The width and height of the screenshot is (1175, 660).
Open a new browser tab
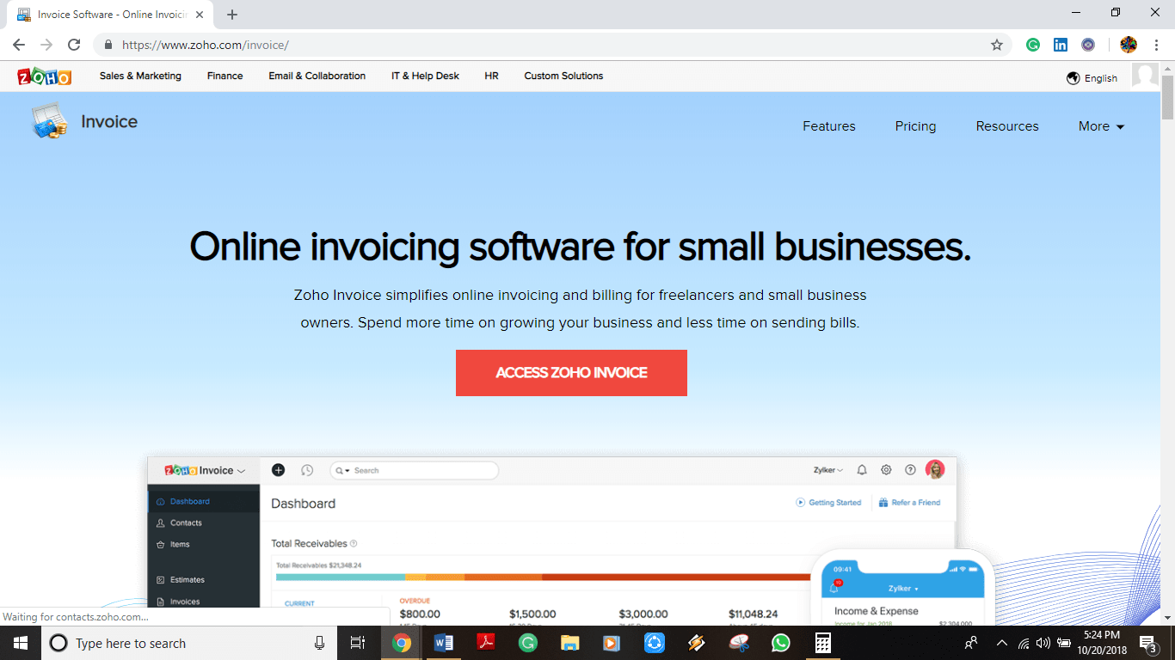click(232, 15)
